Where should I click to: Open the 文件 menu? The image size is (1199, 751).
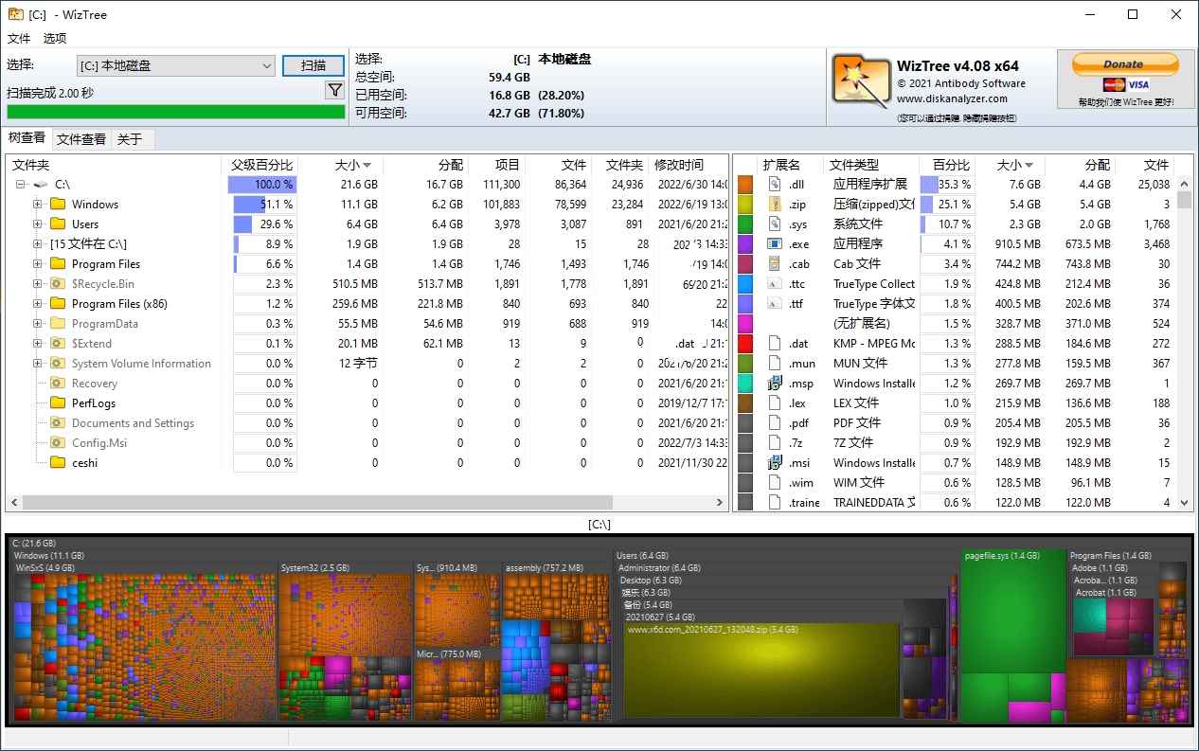(x=19, y=39)
